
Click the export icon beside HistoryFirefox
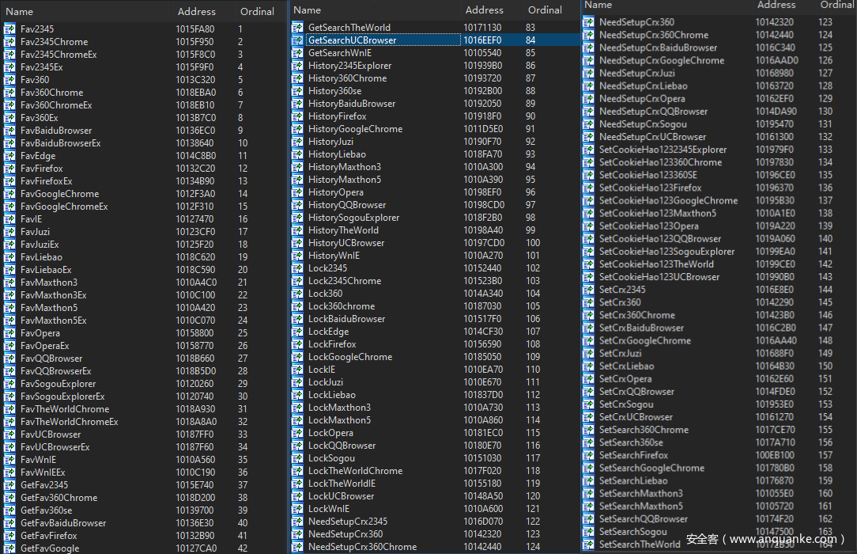(298, 116)
